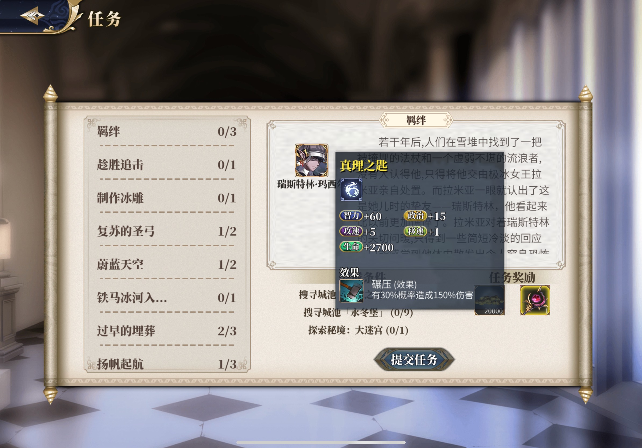642x448 pixels.
Task: Tap the 生命 attribute badge
Action: pos(351,247)
